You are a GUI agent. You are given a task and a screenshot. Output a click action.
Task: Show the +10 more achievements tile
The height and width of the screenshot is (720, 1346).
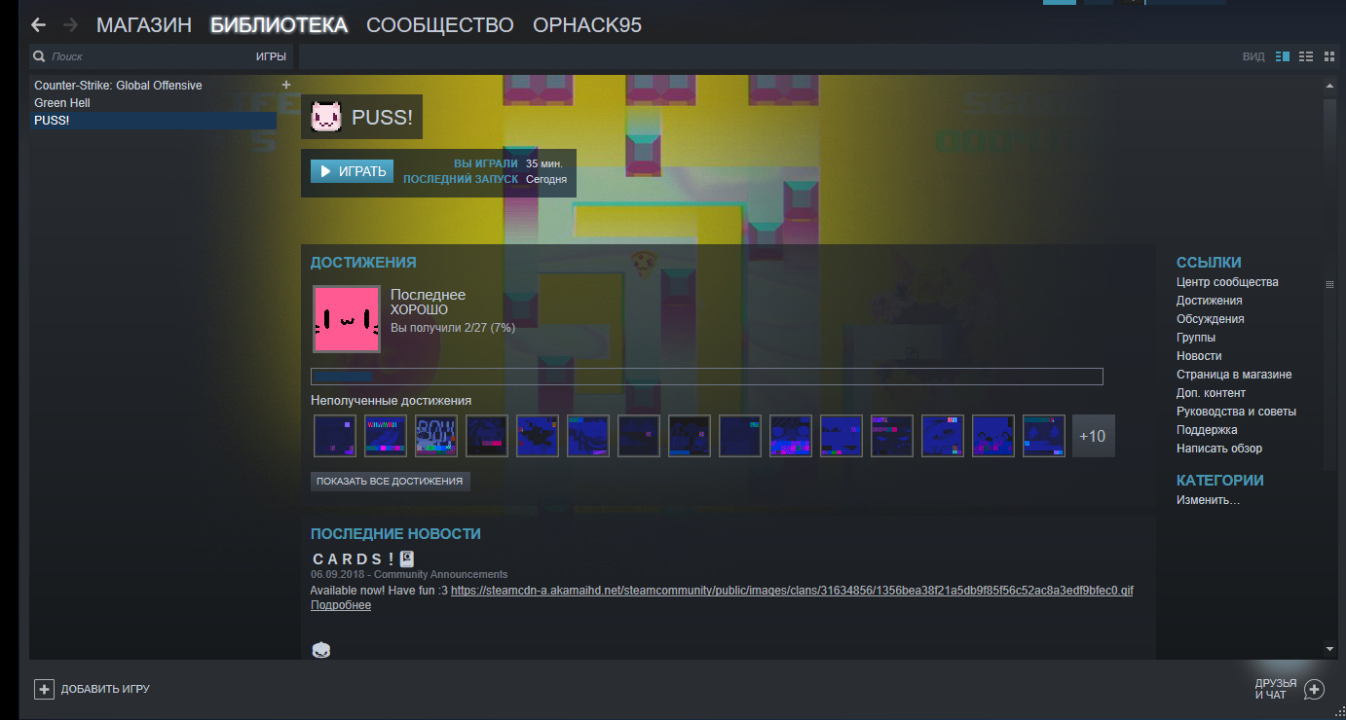pos(1094,436)
